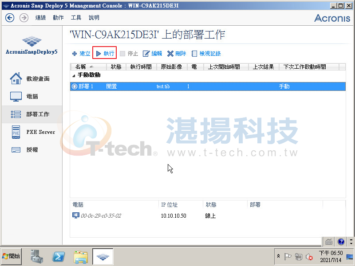Click the network tray icon
This screenshot has width=355, height=266.
299,257
